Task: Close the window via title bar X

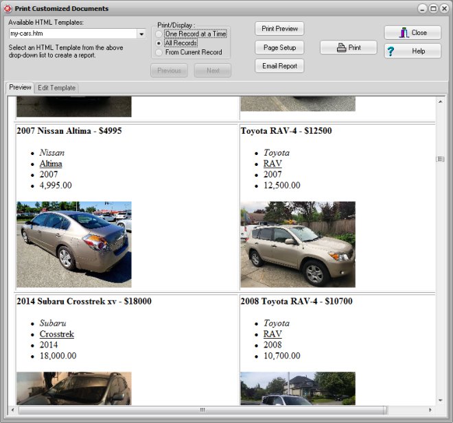Action: pyautogui.click(x=444, y=9)
